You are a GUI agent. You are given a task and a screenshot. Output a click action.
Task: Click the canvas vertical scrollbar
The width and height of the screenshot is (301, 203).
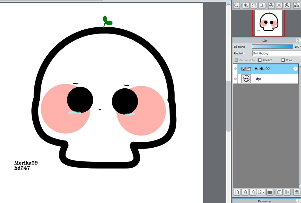tap(228, 106)
